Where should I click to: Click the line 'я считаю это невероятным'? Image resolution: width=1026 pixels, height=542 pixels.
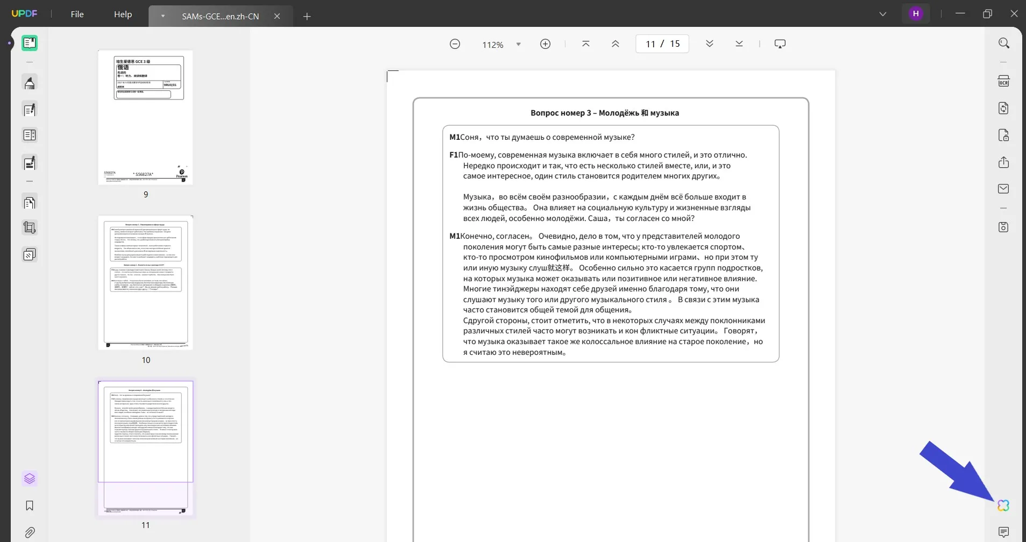[515, 352]
